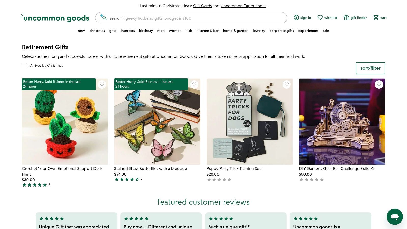Select the christmas menu item
The width and height of the screenshot is (407, 229).
point(97,31)
